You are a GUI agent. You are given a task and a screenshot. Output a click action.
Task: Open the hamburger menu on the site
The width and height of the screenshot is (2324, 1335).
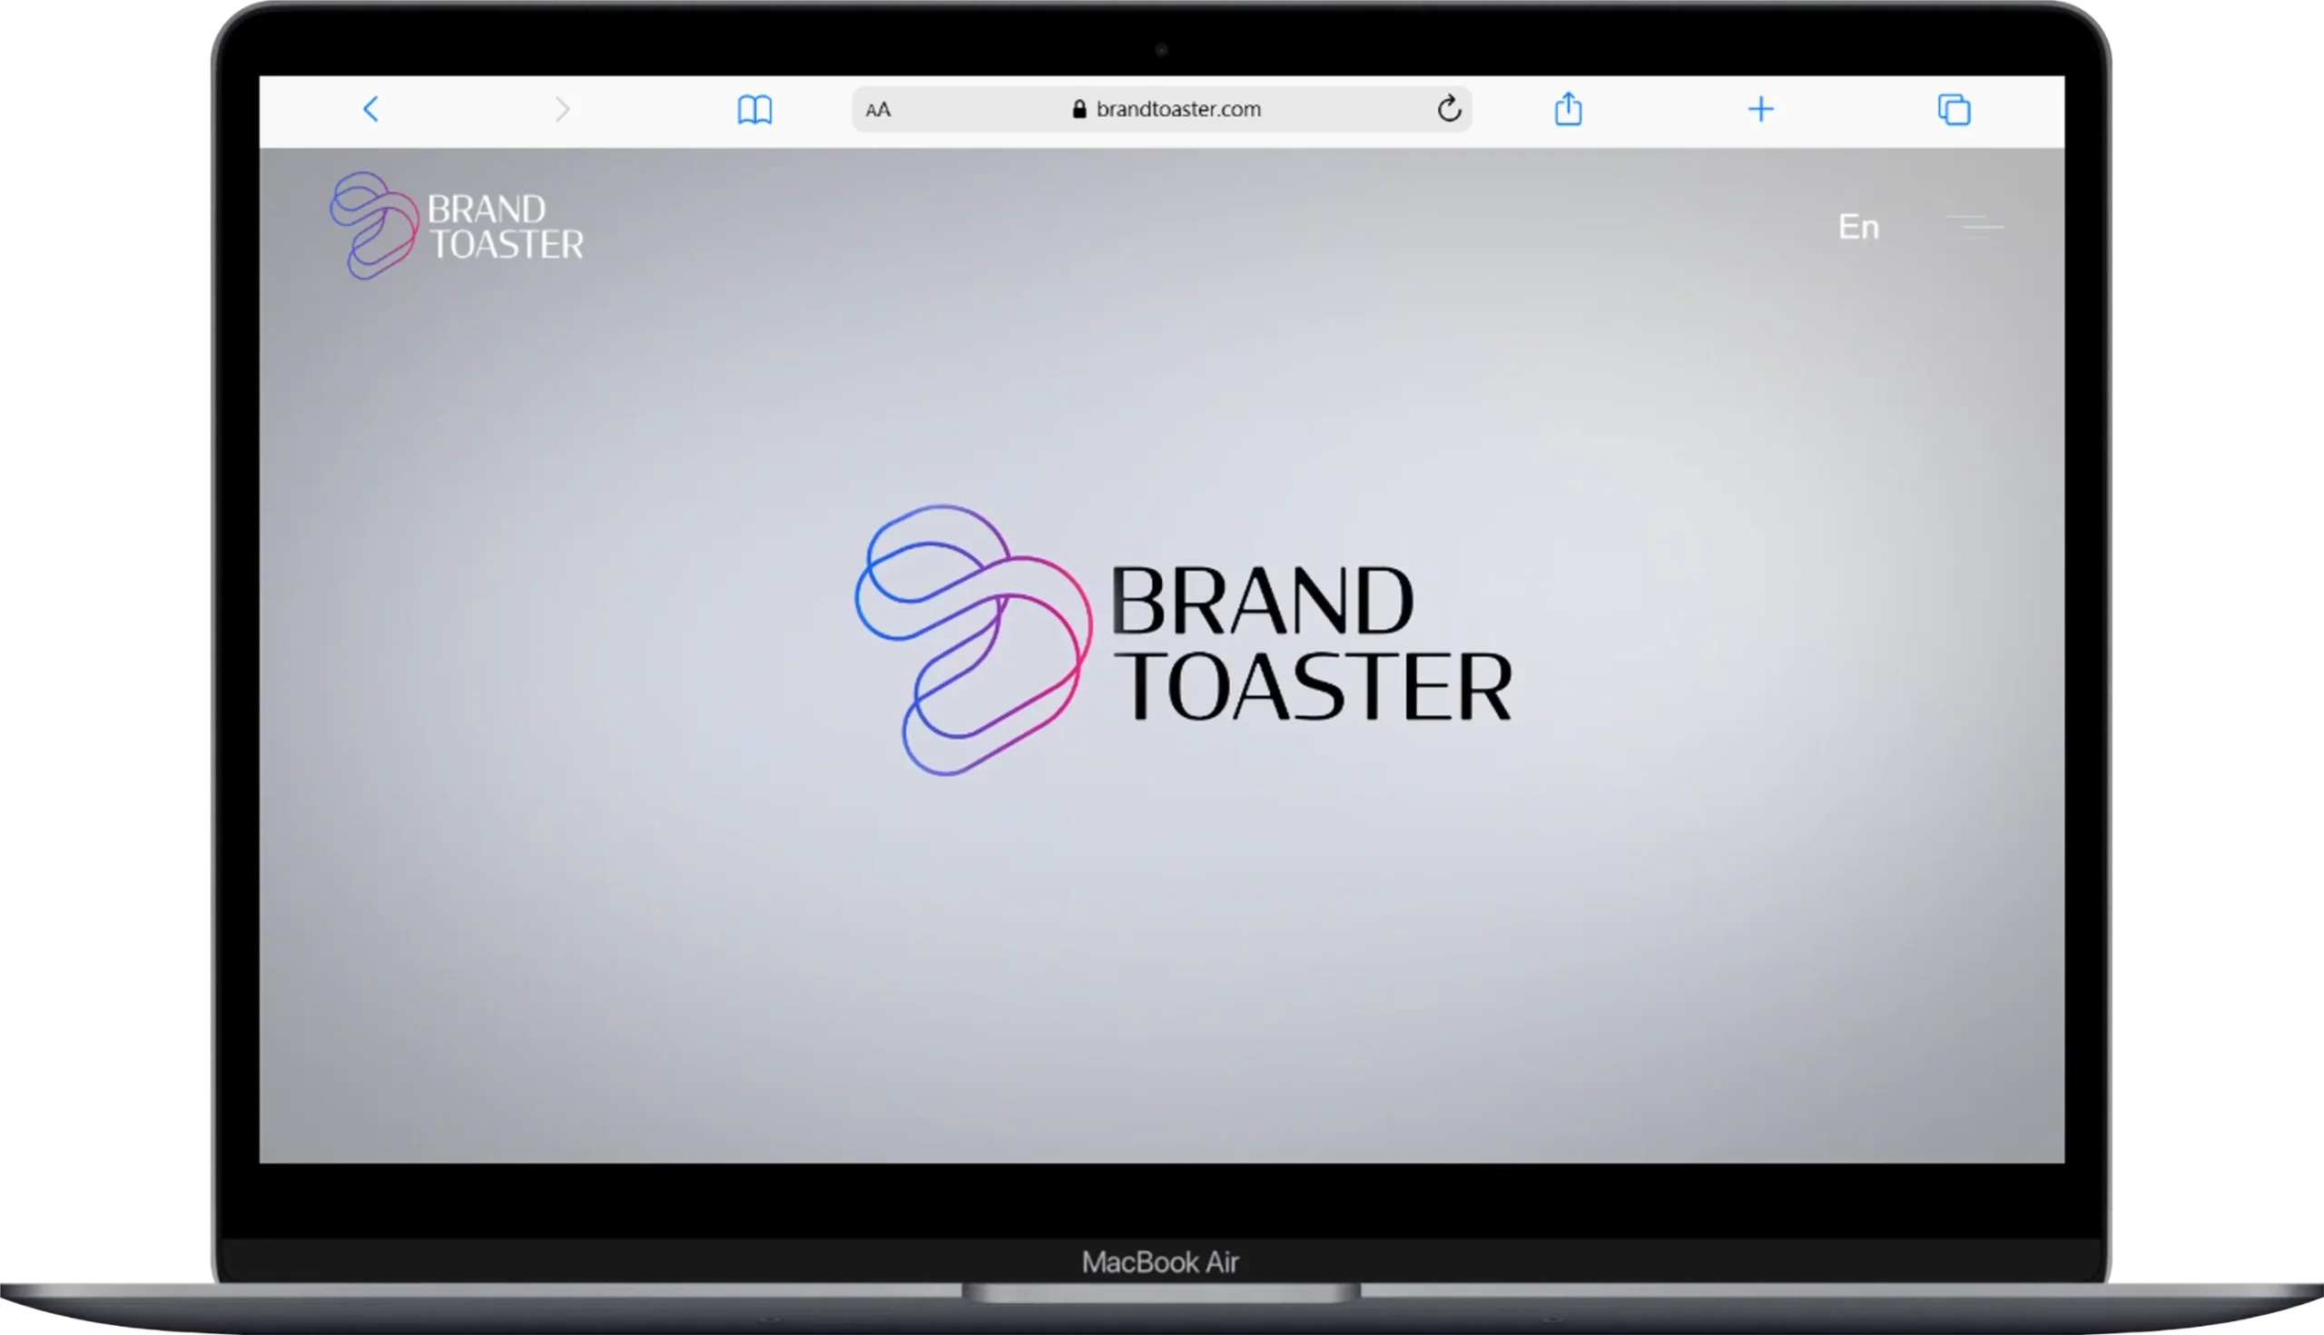[1974, 227]
